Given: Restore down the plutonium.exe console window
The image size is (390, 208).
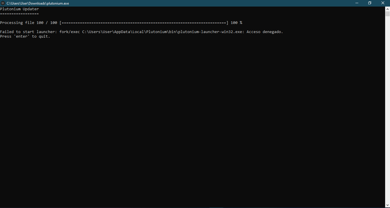Looking at the screenshot, I should pyautogui.click(x=370, y=3).
